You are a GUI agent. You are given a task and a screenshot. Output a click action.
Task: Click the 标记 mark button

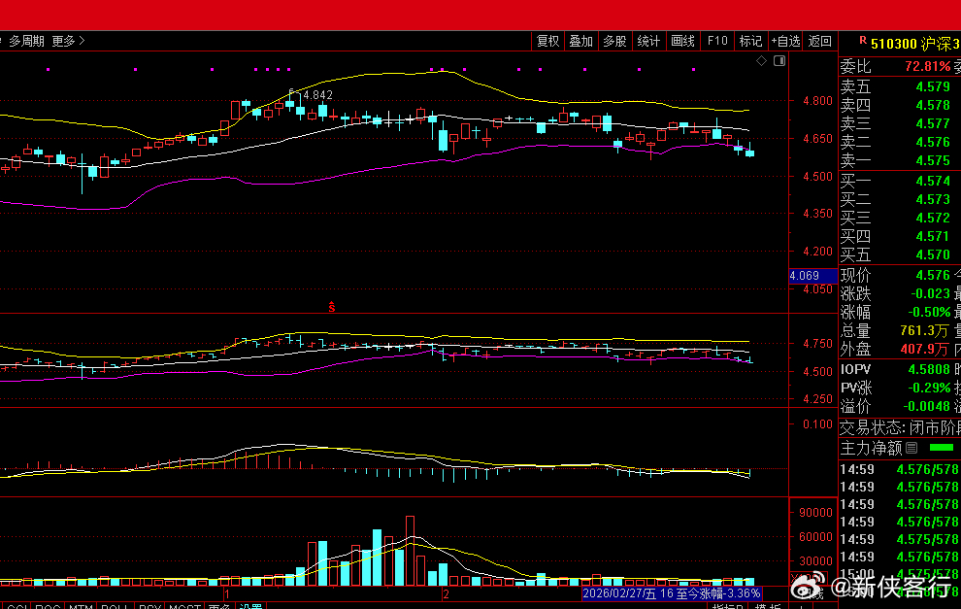coord(750,41)
